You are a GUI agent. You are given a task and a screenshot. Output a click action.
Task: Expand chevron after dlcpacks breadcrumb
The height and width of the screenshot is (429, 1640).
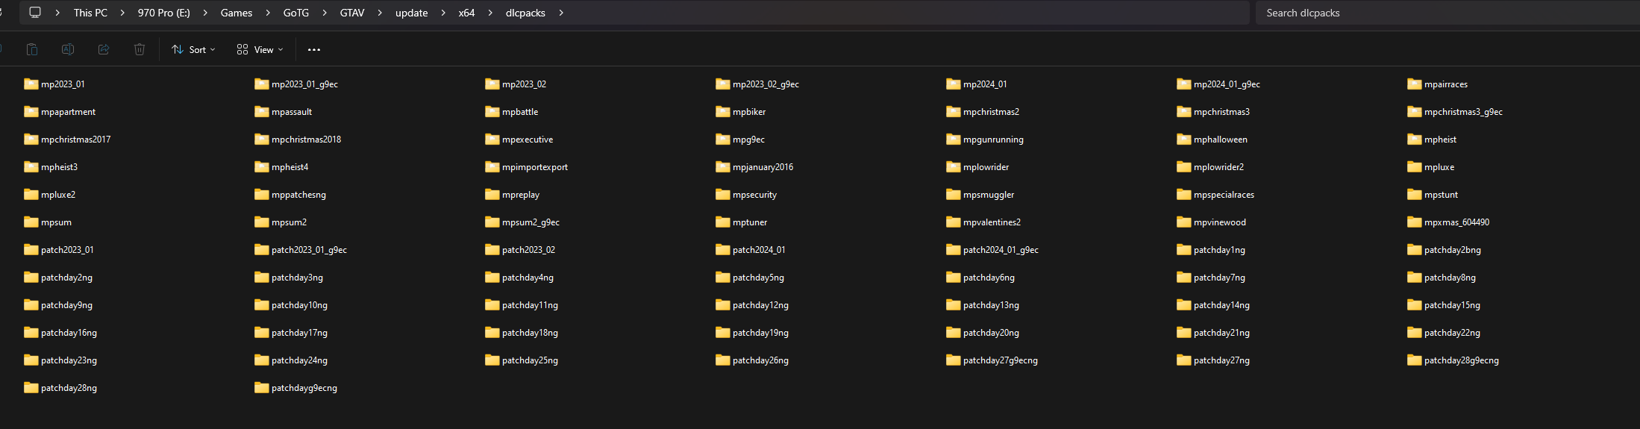(561, 13)
